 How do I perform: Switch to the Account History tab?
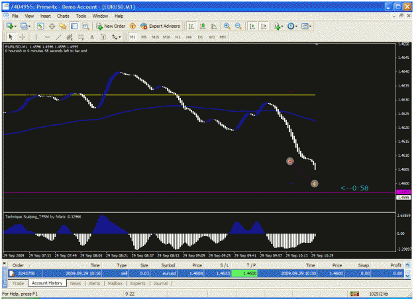(47, 283)
